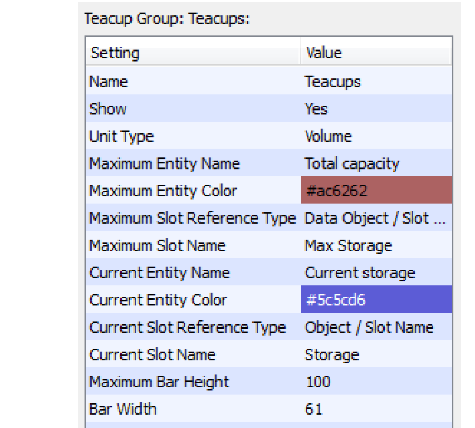Edit the Maximum Bar Height value 100
This screenshot has width=475, height=428.
(x=376, y=382)
